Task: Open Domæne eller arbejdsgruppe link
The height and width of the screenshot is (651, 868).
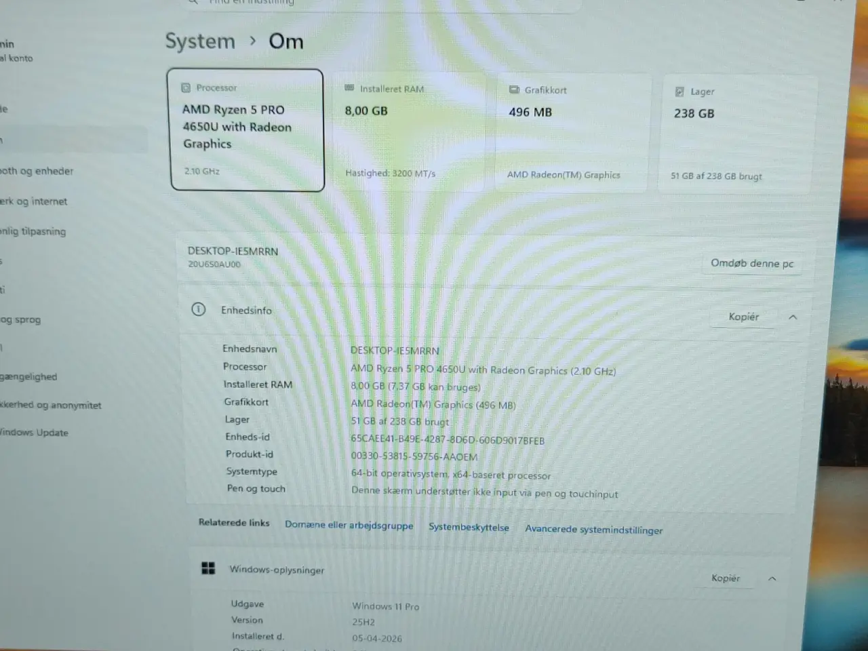Action: point(349,525)
